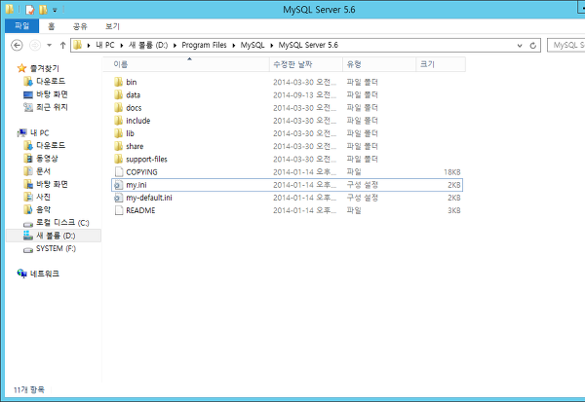The width and height of the screenshot is (585, 402).
Task: Open the 파일 file tab
Action: pyautogui.click(x=21, y=26)
